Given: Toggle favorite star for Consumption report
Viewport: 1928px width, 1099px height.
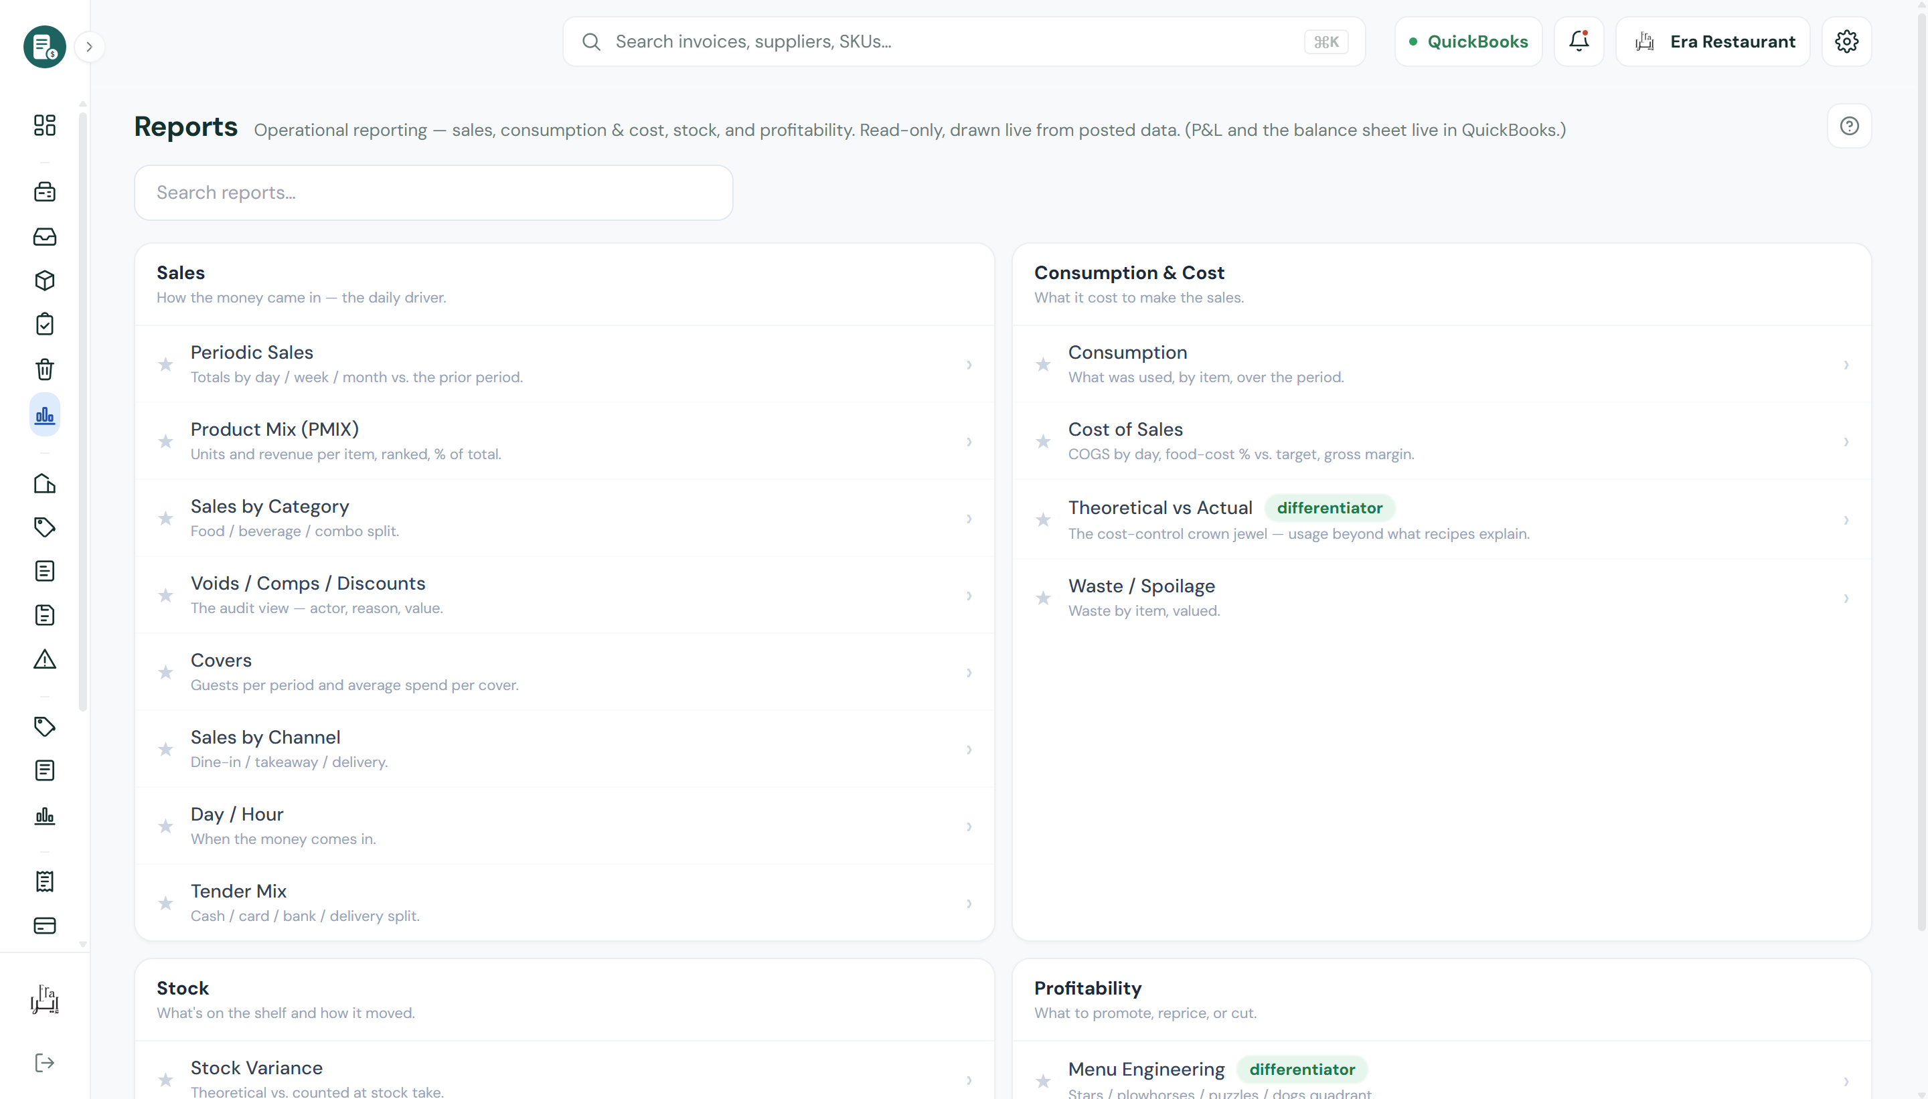Looking at the screenshot, I should click(1043, 365).
